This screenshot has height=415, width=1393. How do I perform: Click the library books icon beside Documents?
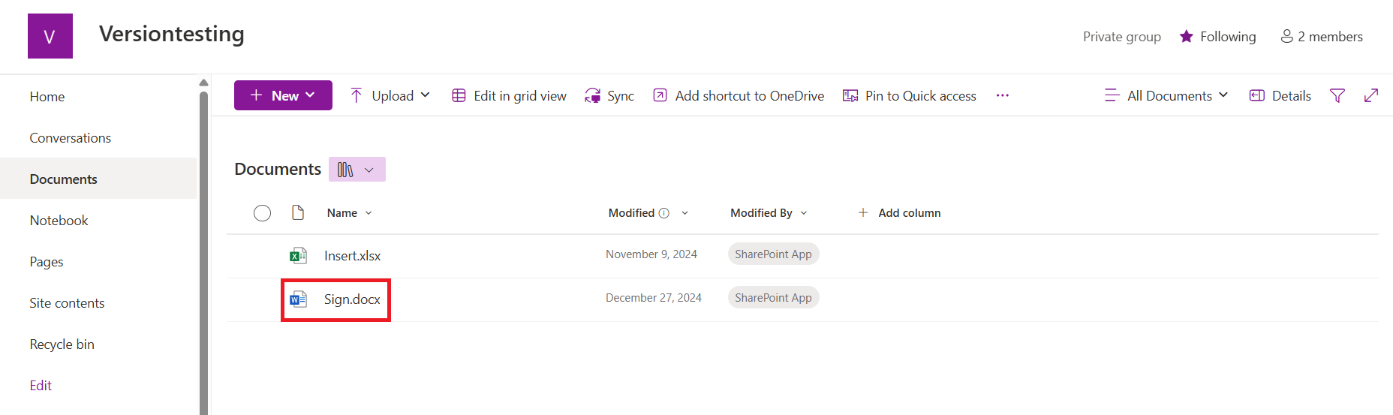click(345, 170)
